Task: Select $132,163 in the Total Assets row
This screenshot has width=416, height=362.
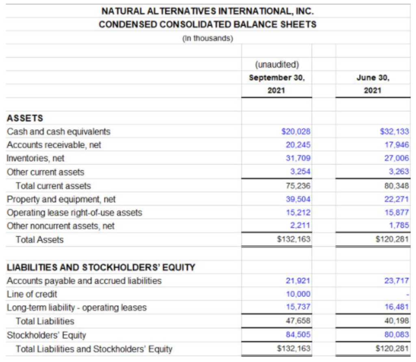Action: 293,239
